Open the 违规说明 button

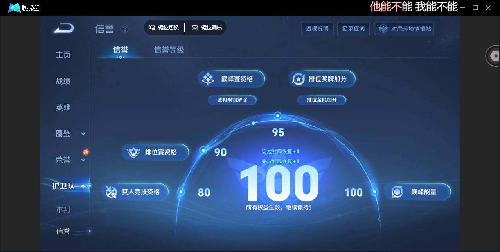pyautogui.click(x=317, y=28)
